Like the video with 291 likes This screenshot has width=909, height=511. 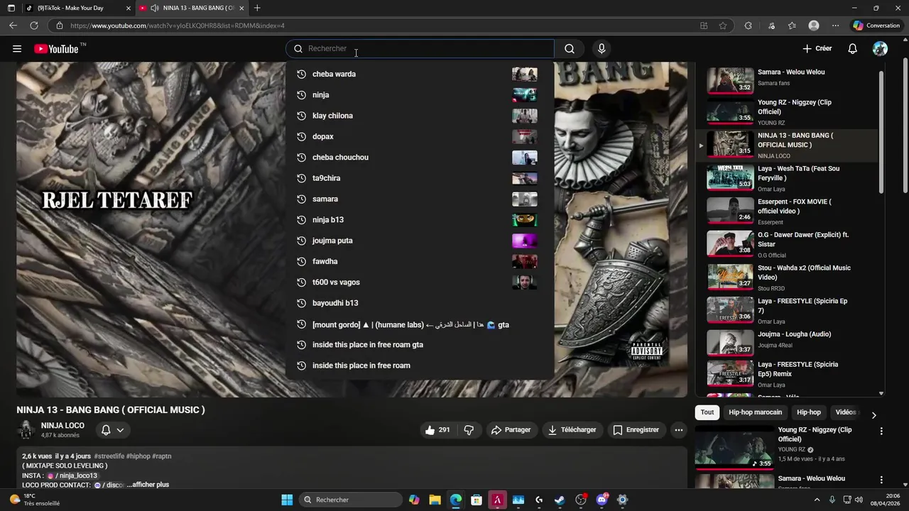[x=437, y=430]
